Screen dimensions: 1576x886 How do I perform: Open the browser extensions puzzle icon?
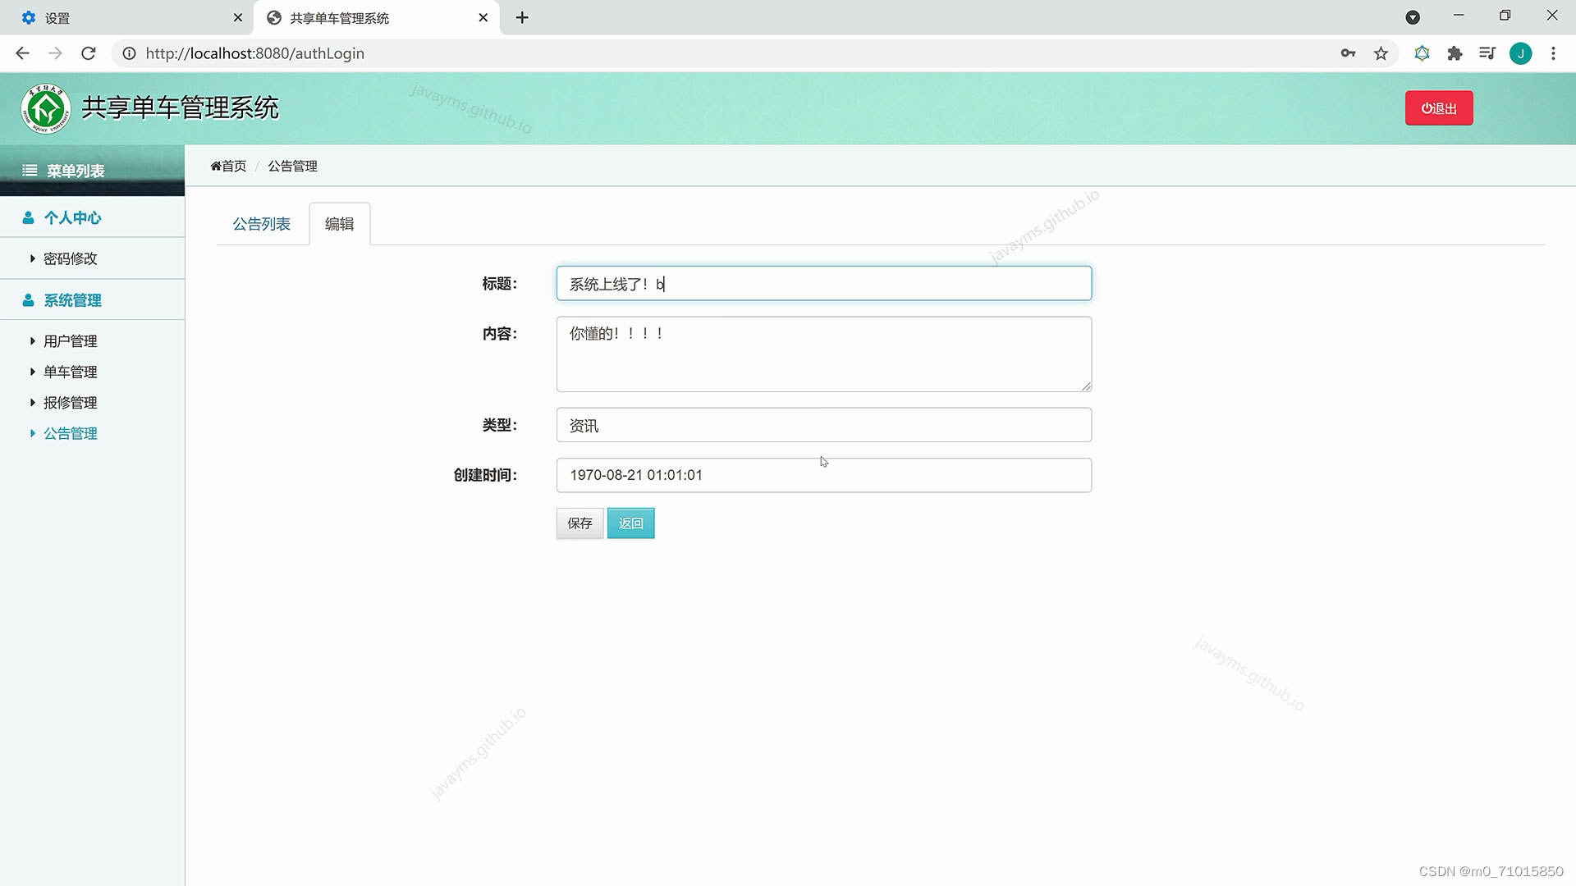point(1455,53)
